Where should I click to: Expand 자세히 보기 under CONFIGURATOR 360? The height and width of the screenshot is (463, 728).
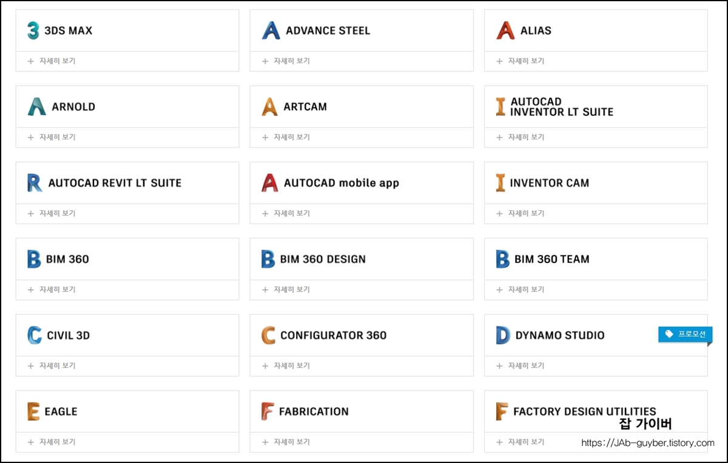(x=286, y=365)
